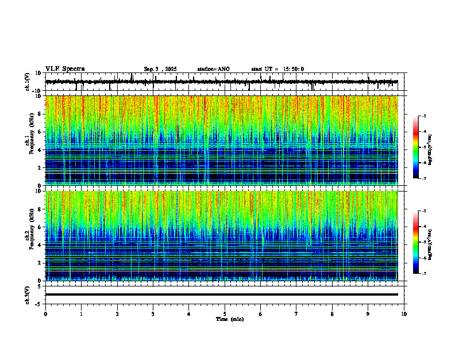
Task: Click the '10' tick on the time axis
Action: click(404, 314)
